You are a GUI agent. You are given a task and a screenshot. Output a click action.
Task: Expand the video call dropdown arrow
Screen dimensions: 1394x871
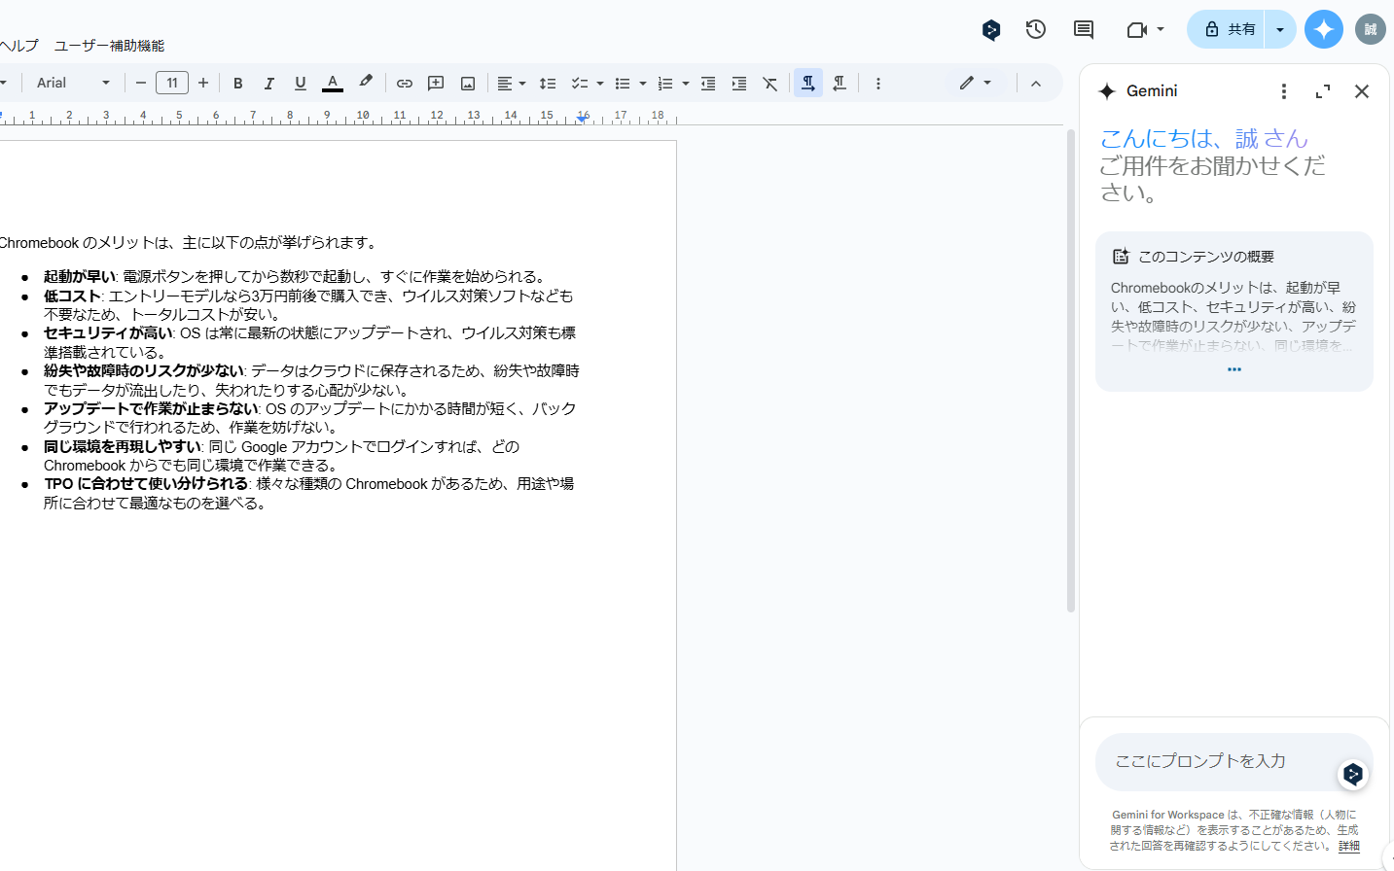(x=1161, y=29)
